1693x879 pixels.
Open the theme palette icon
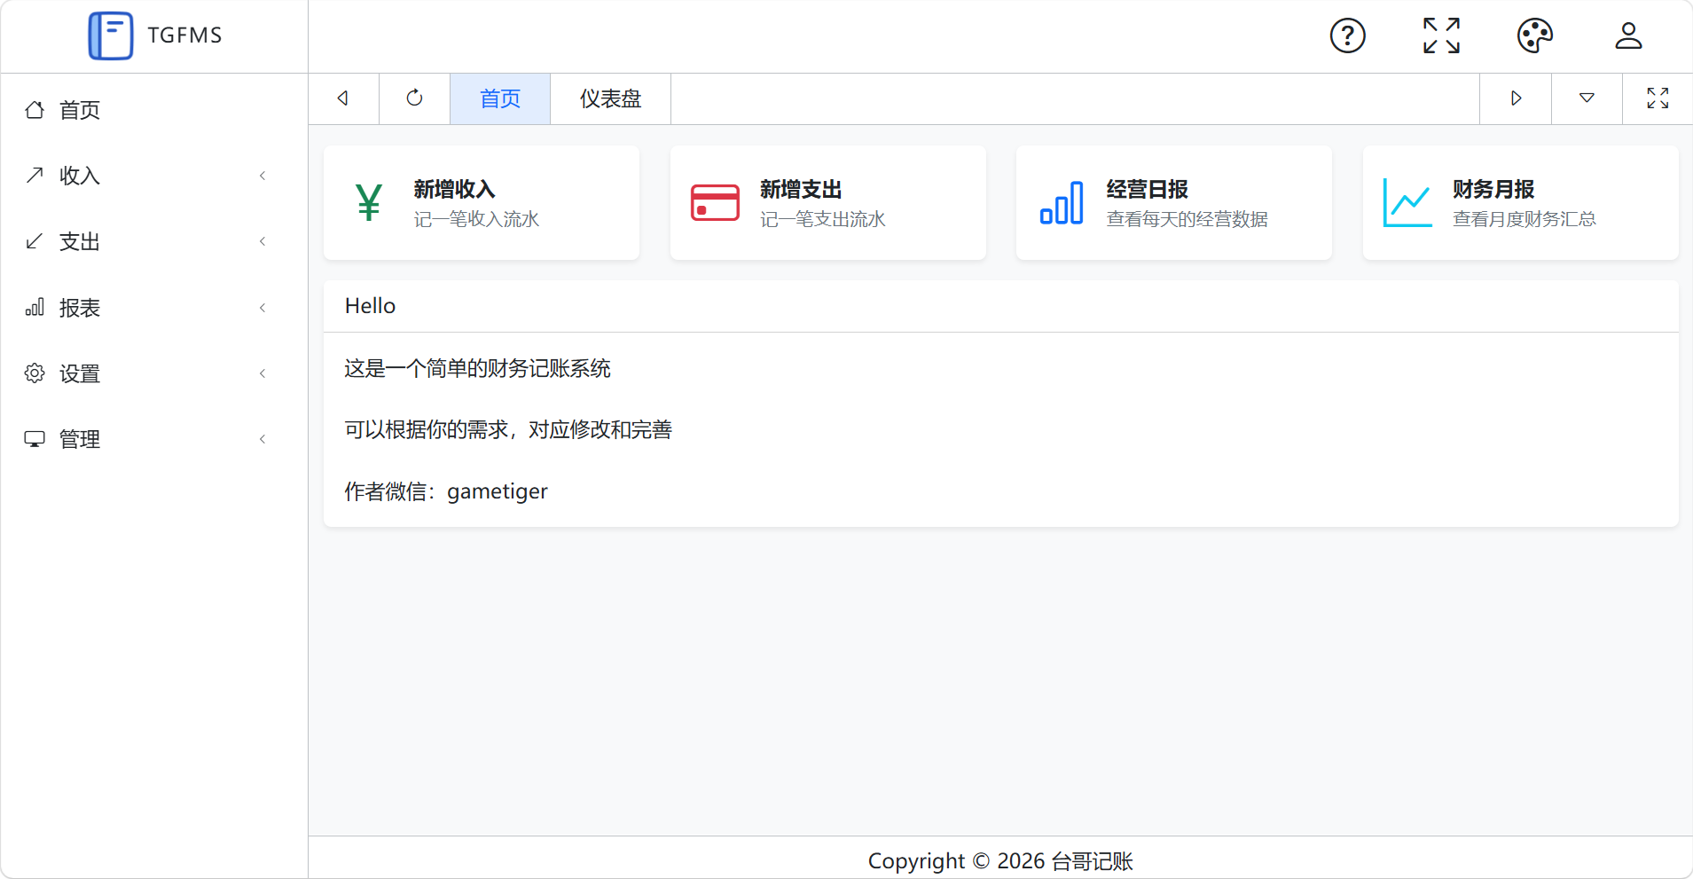point(1535,35)
